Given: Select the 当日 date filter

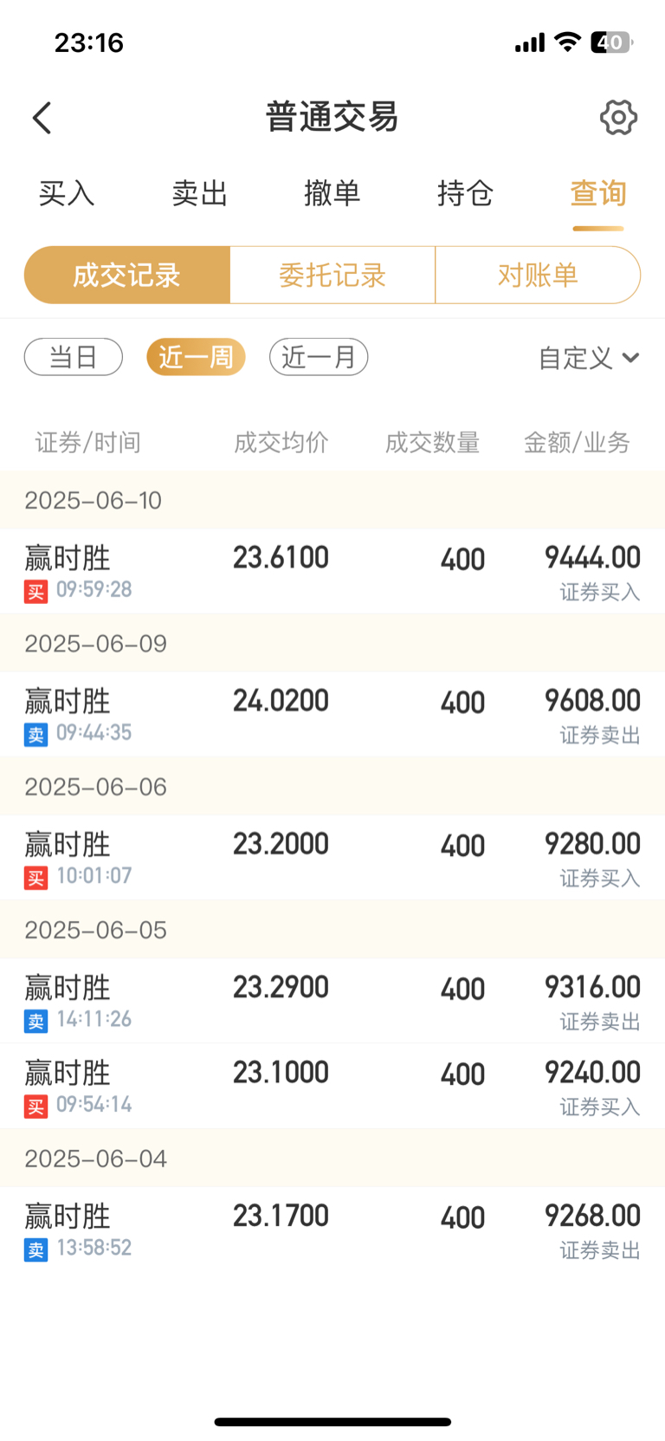Looking at the screenshot, I should click(74, 357).
